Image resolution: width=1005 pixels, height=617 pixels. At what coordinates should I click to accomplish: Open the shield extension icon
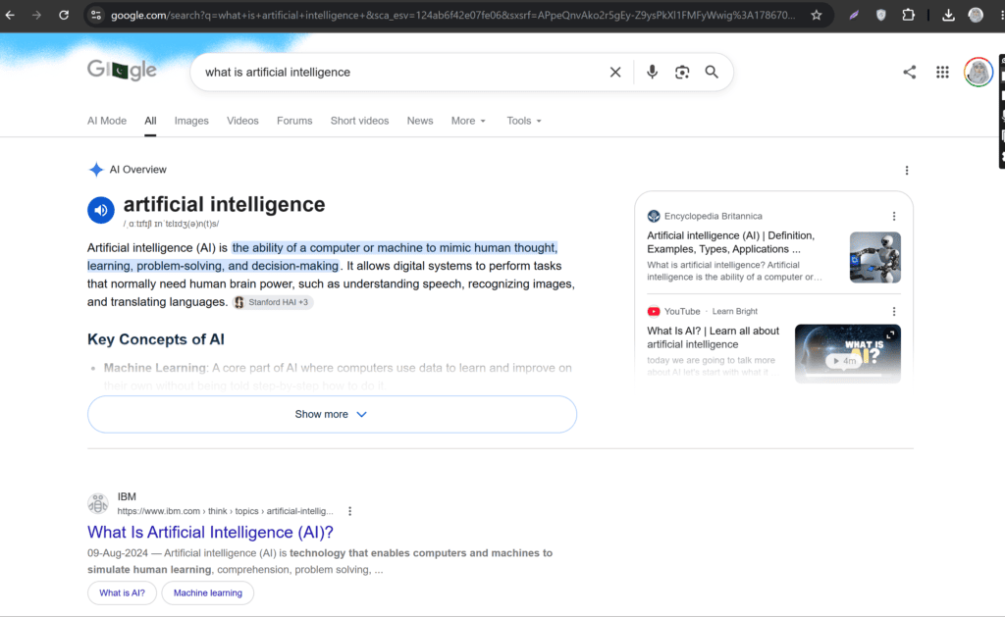[881, 15]
